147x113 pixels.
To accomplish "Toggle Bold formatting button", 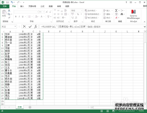I will pyautogui.click(x=16, y=17).
